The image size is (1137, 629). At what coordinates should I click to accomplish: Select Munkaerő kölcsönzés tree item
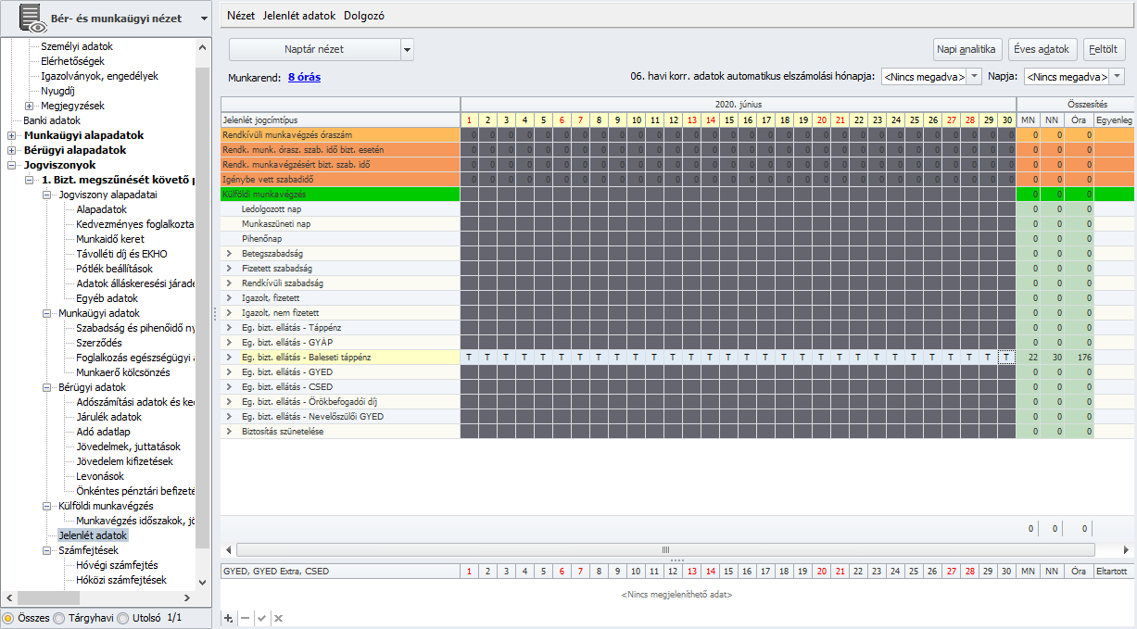[122, 372]
